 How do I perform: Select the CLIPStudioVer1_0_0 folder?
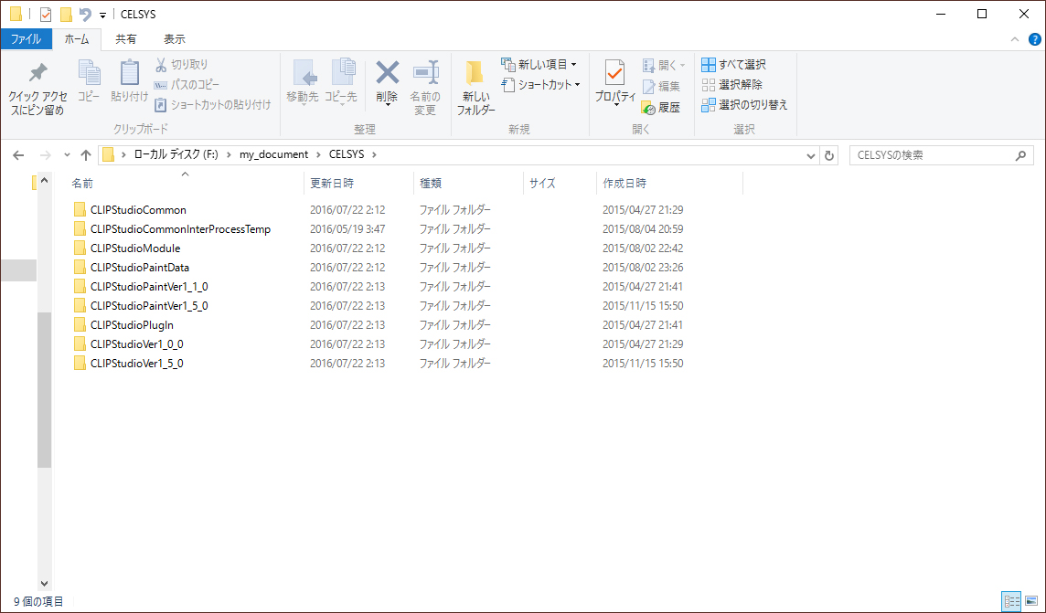pos(128,344)
